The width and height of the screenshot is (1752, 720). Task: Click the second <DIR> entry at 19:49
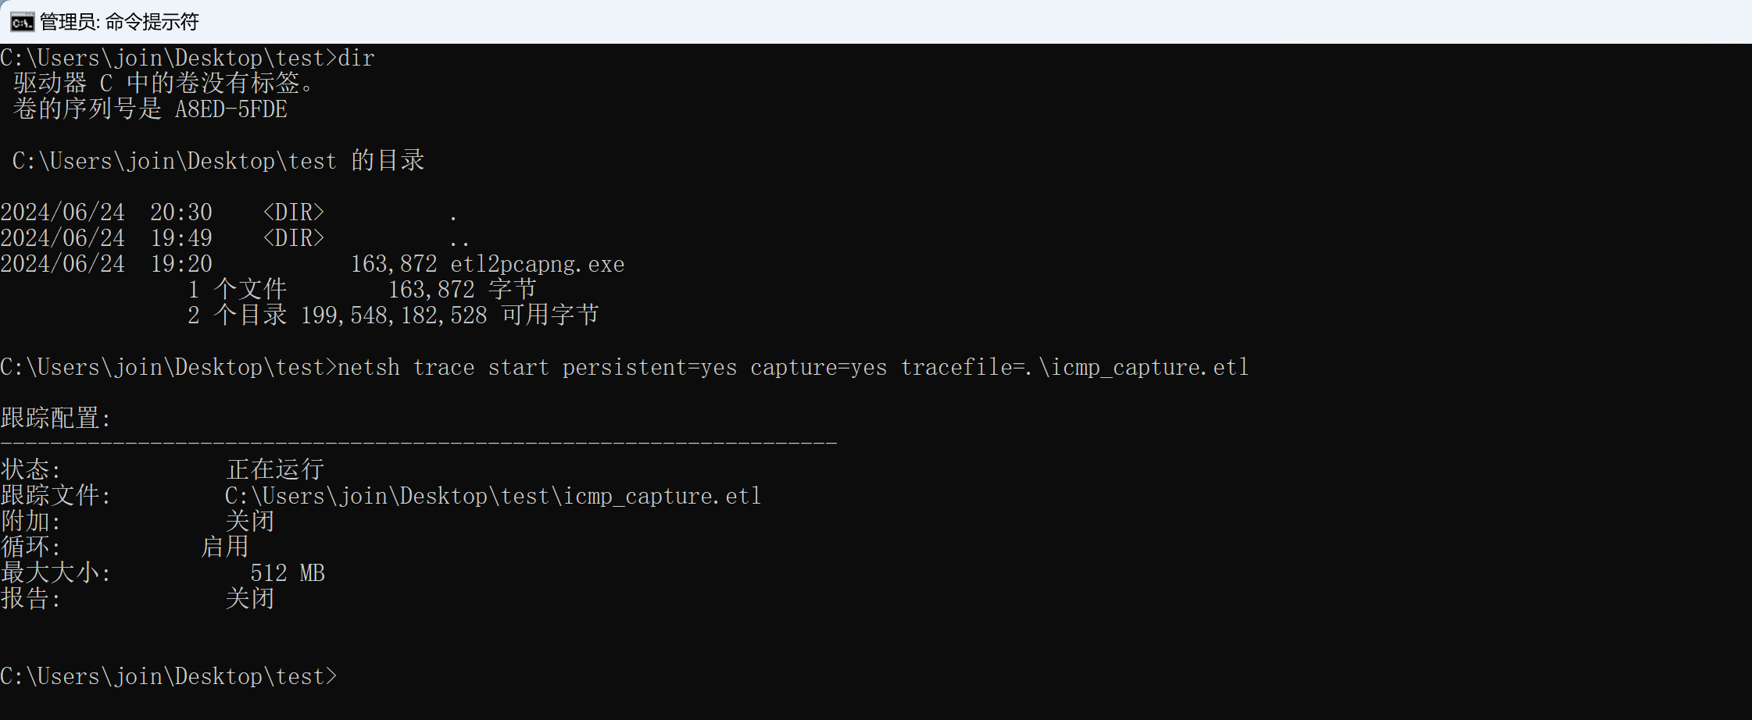pyautogui.click(x=293, y=238)
